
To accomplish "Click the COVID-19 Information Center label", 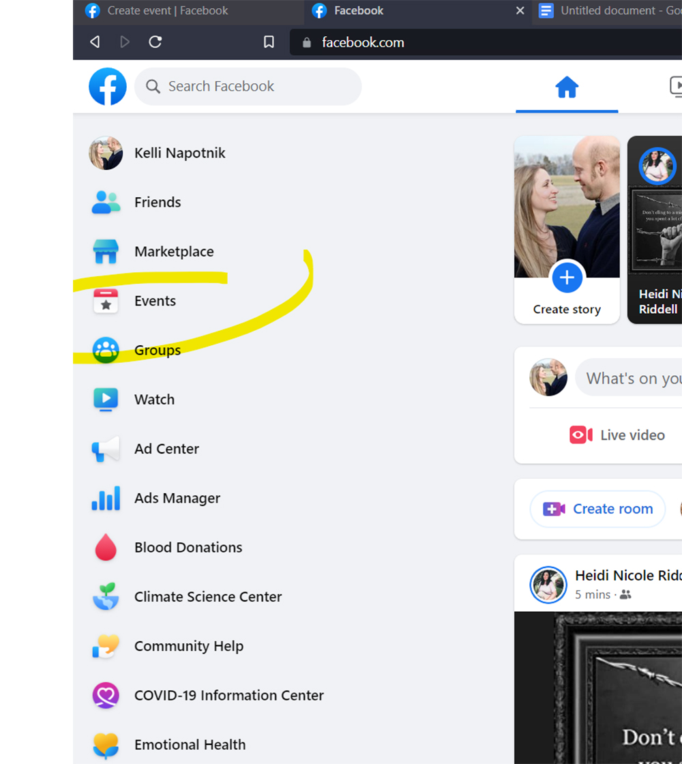I will (x=229, y=695).
